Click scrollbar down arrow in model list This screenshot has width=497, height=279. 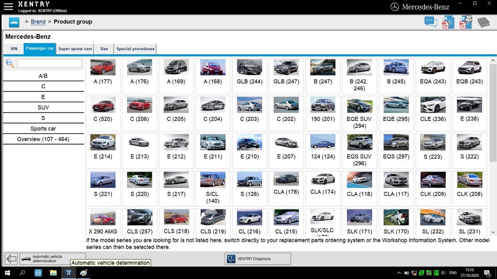493,233
